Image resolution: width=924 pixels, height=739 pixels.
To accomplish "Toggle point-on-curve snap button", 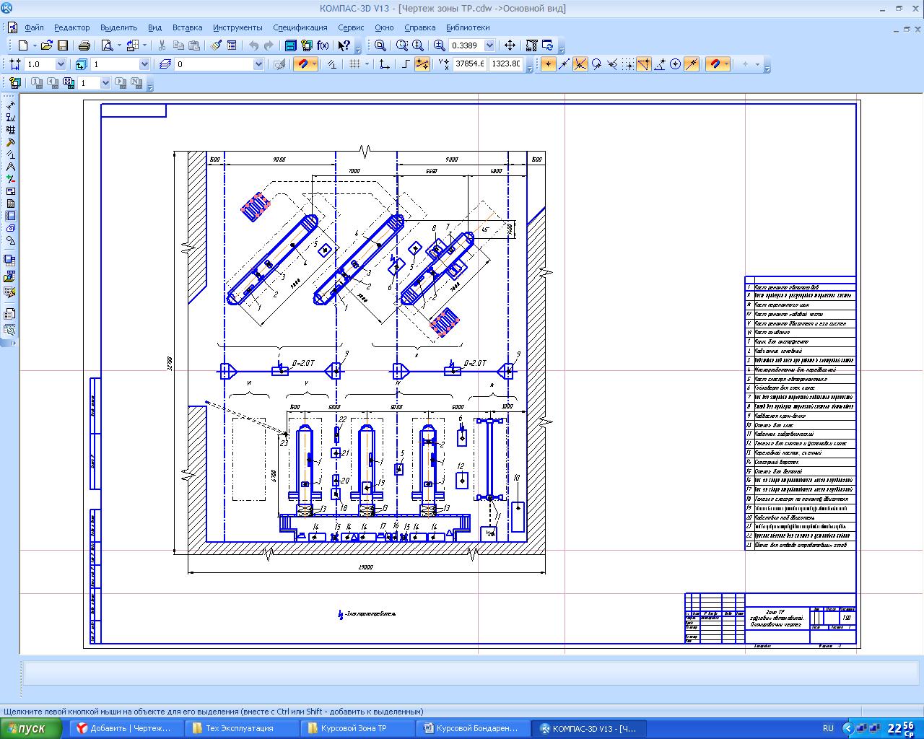I will [x=692, y=64].
